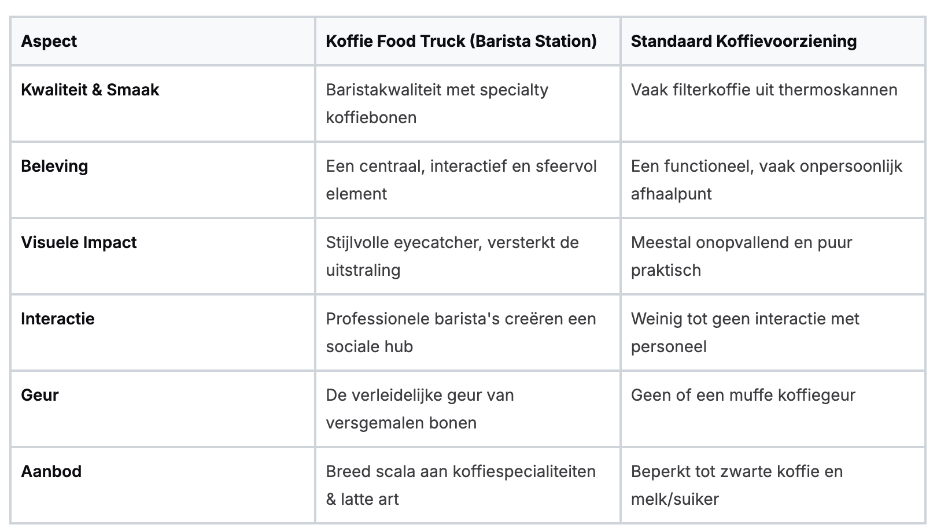Click the "Stijlvolle eyecatcher" cell text
The width and height of the screenshot is (937, 532).
(403, 242)
